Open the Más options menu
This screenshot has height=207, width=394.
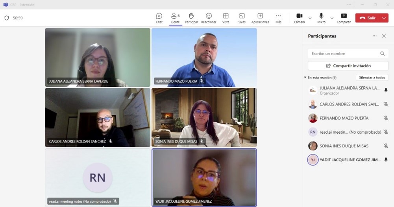click(x=278, y=18)
